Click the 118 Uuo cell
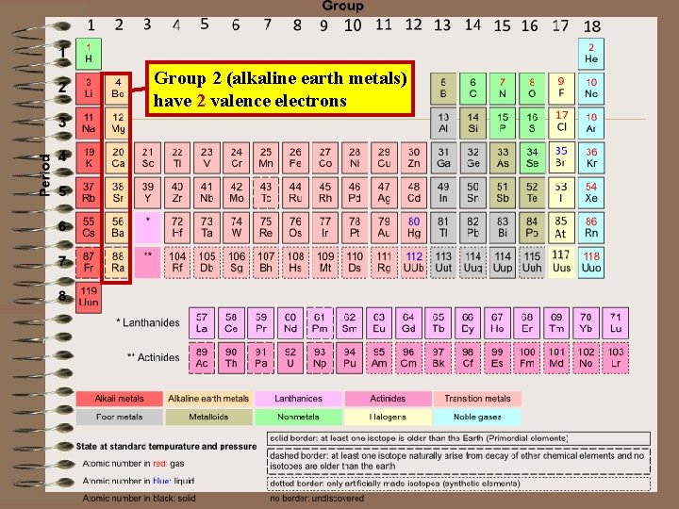The image size is (679, 509). point(591,262)
